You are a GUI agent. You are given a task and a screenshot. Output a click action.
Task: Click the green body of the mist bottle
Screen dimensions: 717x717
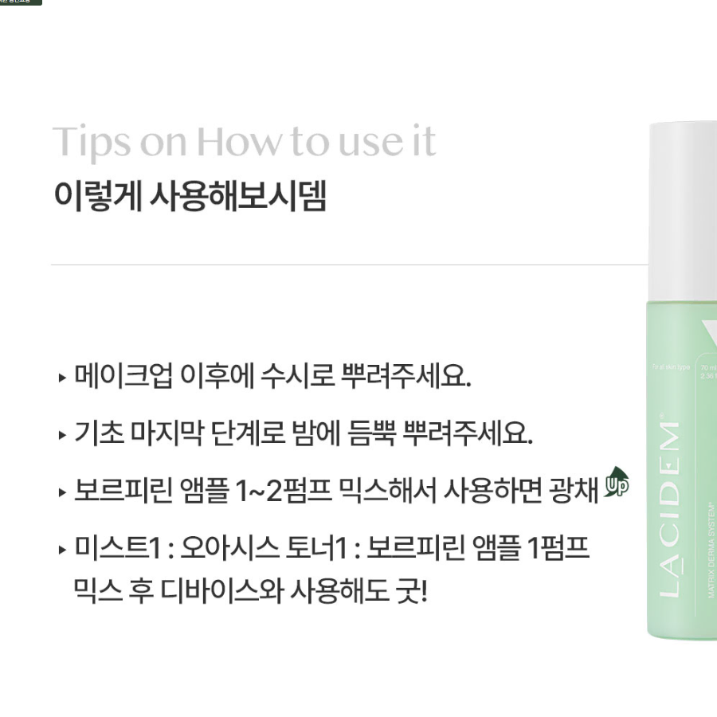[682, 470]
